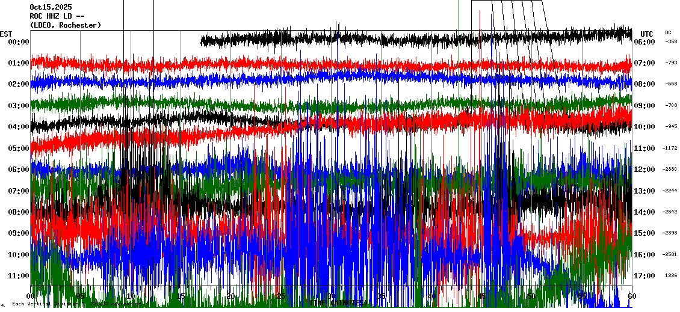Click the EST timezone label

pyautogui.click(x=6, y=34)
